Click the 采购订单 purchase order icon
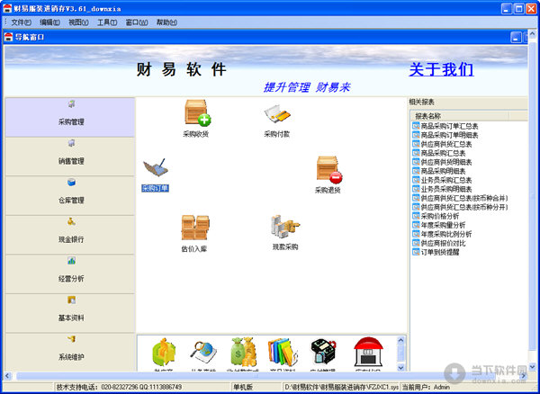The width and height of the screenshot is (540, 394). (x=155, y=170)
